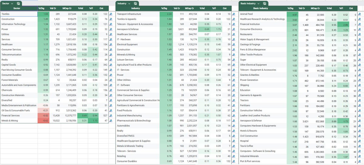Click Cnt header in Basic Industry table
Screen dimensions: 364x165
(x=351, y=9)
